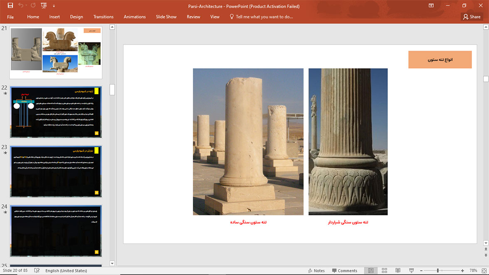Click the red caption under the plain column
The height and width of the screenshot is (275, 489).
[x=248, y=222]
